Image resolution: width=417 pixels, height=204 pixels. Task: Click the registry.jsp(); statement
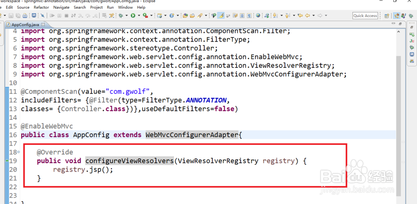83,169
